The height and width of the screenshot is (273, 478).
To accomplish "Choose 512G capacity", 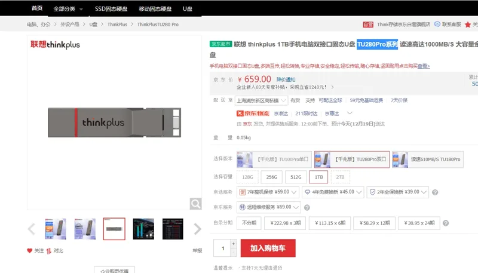I will coord(296,177).
